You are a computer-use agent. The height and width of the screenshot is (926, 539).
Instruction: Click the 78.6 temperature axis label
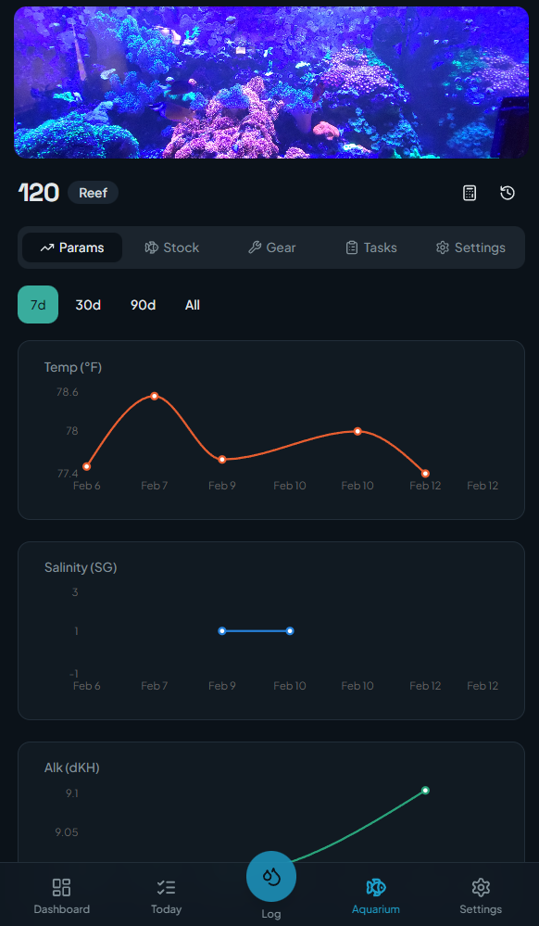[68, 392]
